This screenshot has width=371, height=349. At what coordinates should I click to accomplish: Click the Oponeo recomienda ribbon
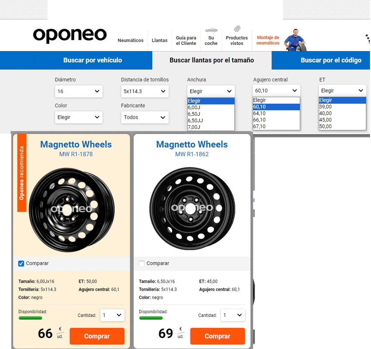[x=22, y=173]
